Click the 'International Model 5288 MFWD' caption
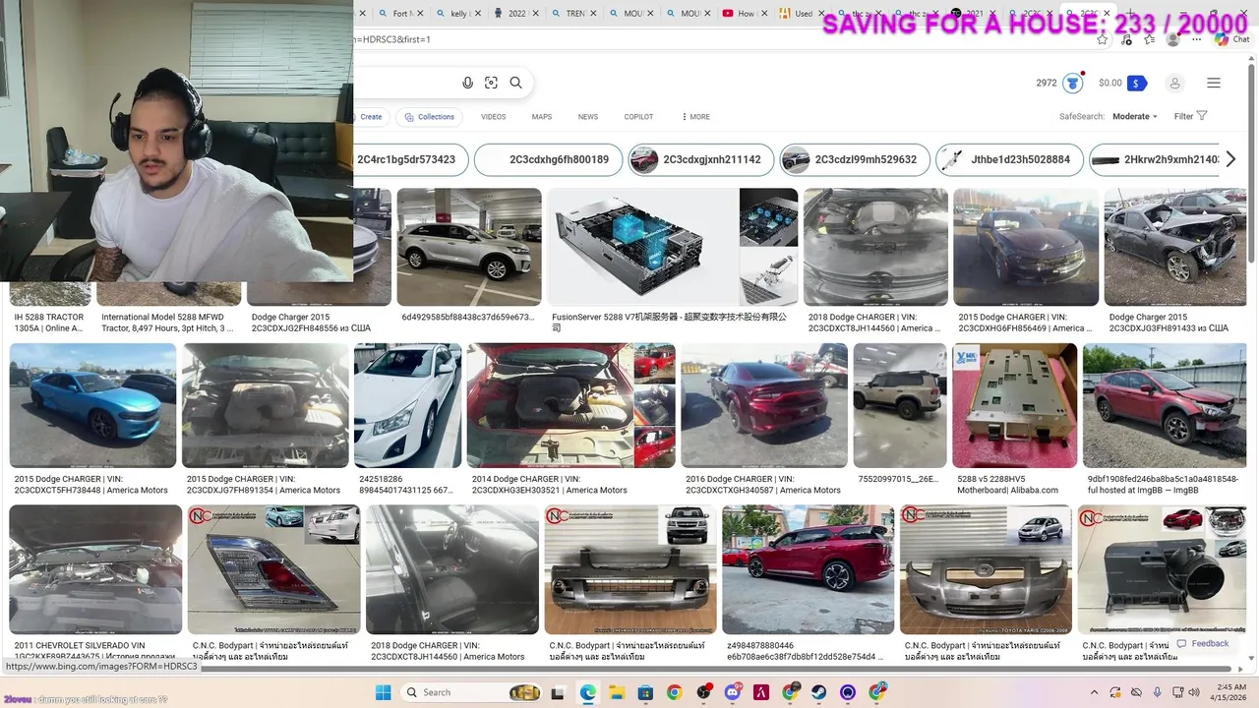 (x=168, y=323)
